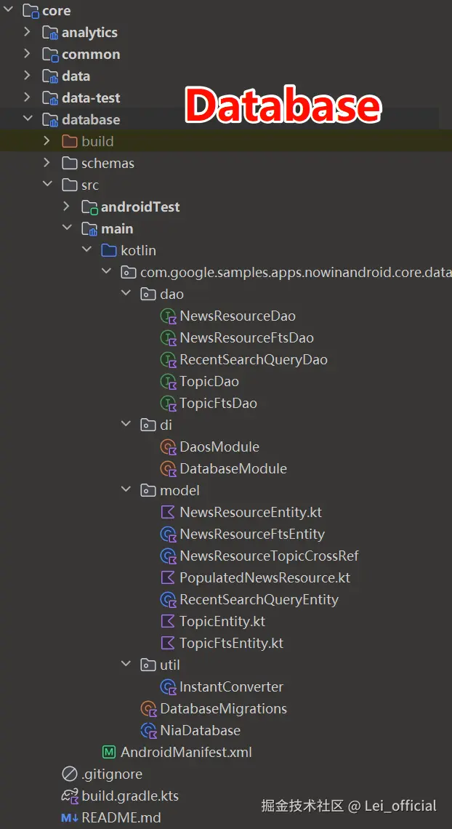Collapse the model package

[x=126, y=490]
